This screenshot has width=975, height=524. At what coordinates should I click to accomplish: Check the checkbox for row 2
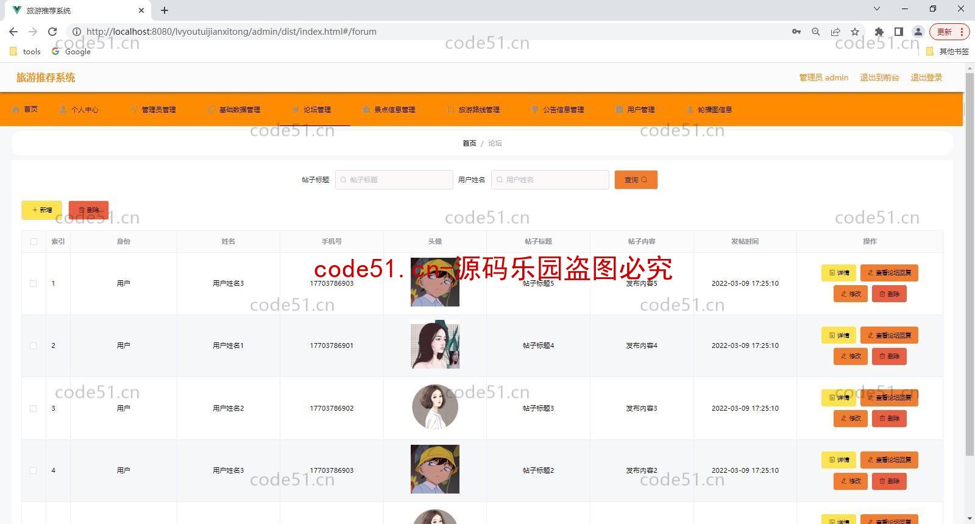(x=34, y=346)
